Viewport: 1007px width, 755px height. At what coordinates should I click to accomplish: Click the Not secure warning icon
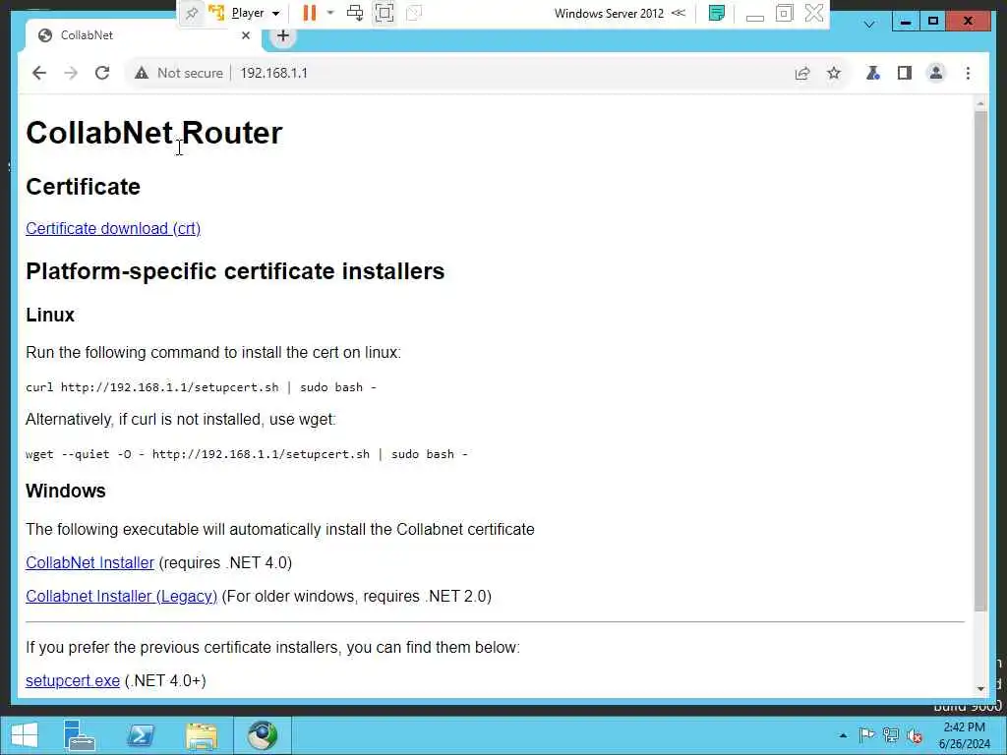tap(142, 73)
